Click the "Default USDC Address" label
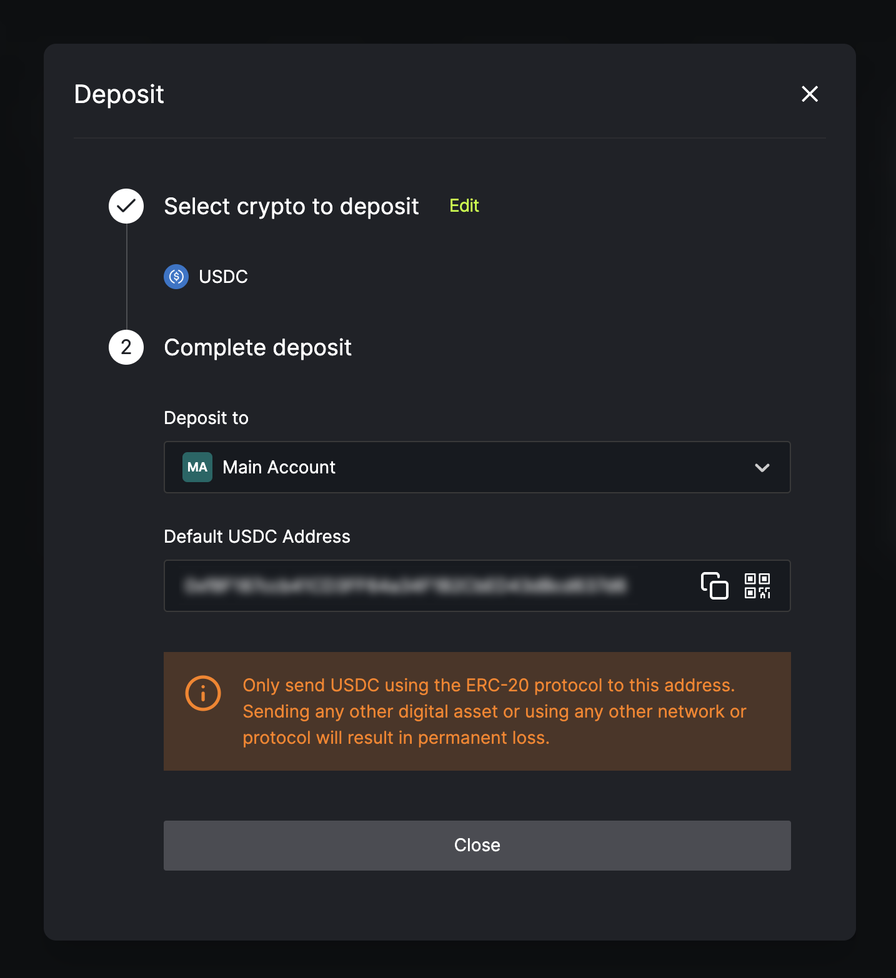 click(257, 536)
